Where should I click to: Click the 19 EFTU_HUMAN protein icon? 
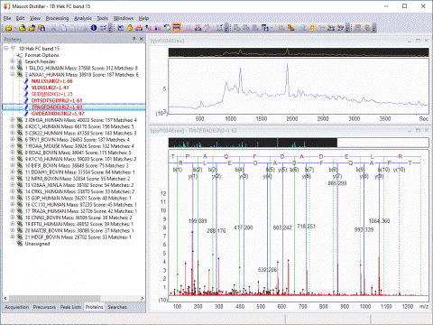tap(20, 224)
